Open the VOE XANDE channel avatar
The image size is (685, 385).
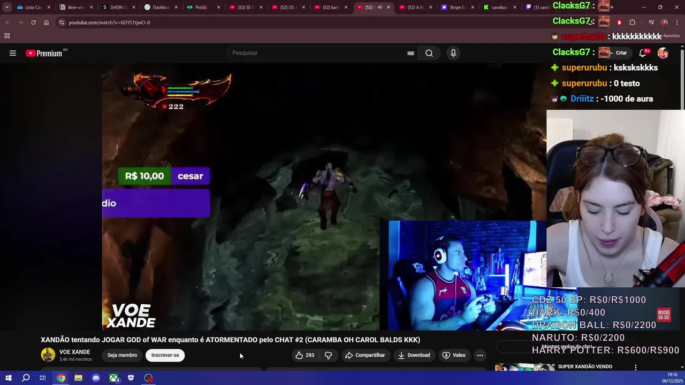(48, 355)
